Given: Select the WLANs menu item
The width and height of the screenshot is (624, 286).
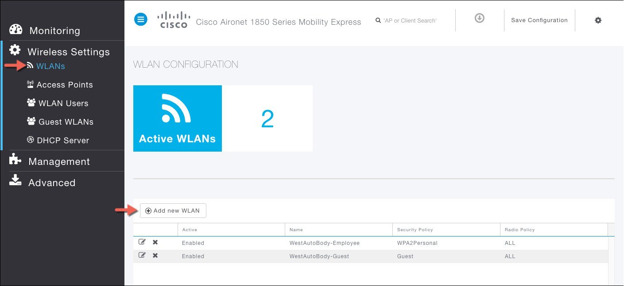Looking at the screenshot, I should [x=50, y=65].
